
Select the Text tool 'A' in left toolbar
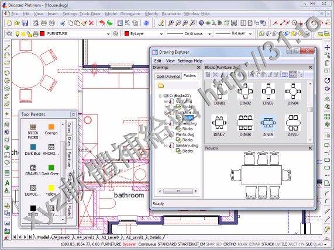tap(7, 183)
